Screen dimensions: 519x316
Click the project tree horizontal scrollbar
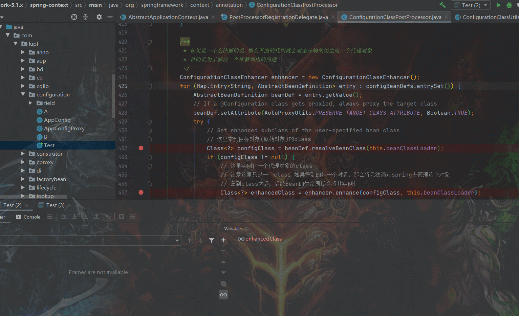(34, 197)
